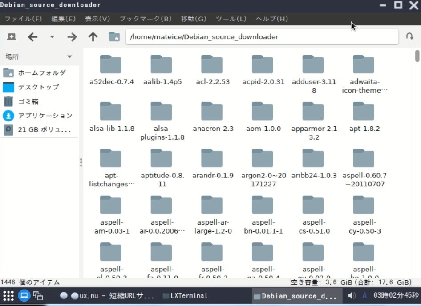Viewport: 421px width, 306px height.
Task: Open the 編集(E) menu
Action: 63,19
